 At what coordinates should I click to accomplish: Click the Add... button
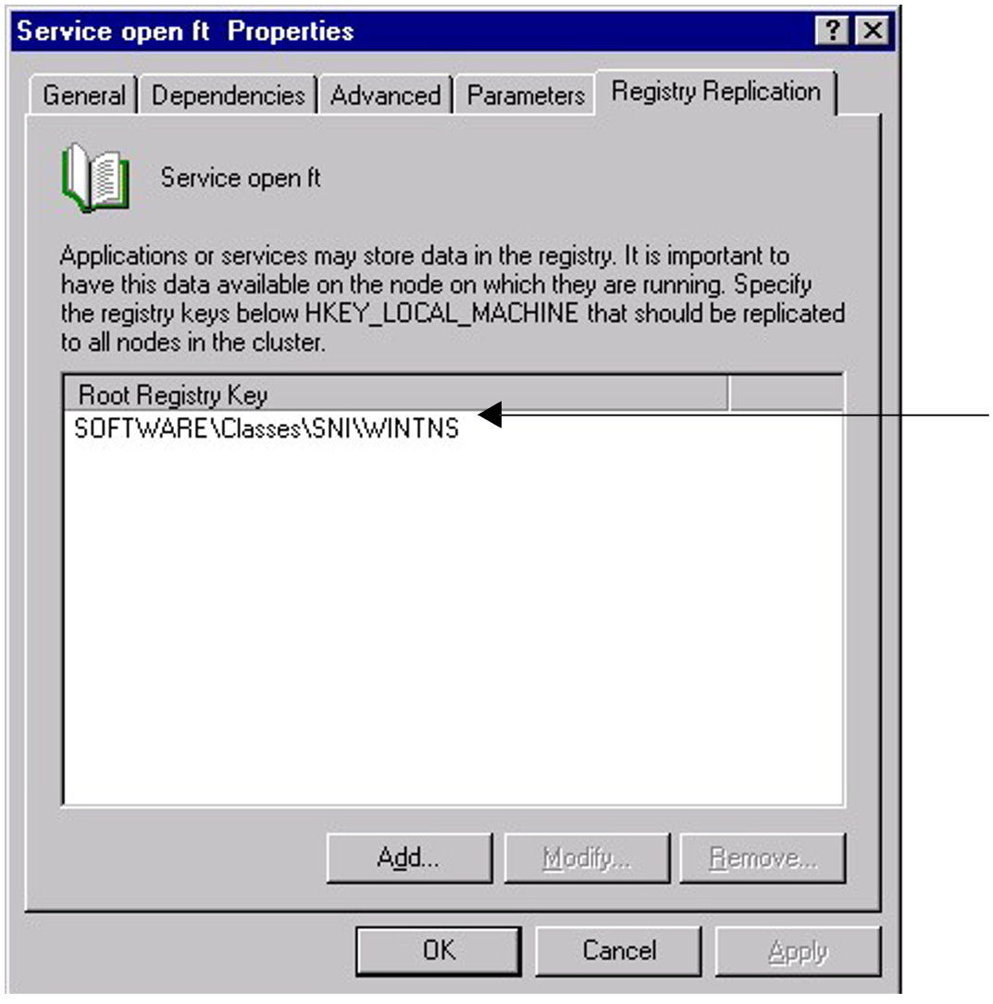(409, 858)
